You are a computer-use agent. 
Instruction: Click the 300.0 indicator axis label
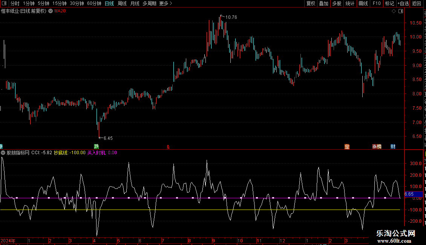click(x=416, y=164)
